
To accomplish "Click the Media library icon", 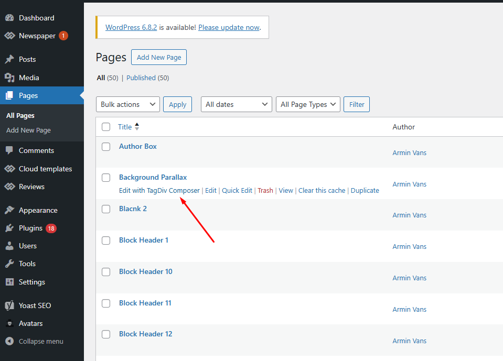I will [x=9, y=78].
